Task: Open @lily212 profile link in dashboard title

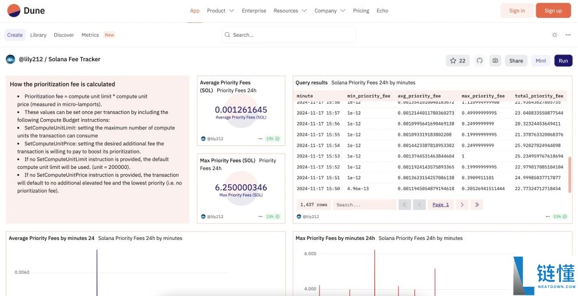Action: (x=31, y=59)
